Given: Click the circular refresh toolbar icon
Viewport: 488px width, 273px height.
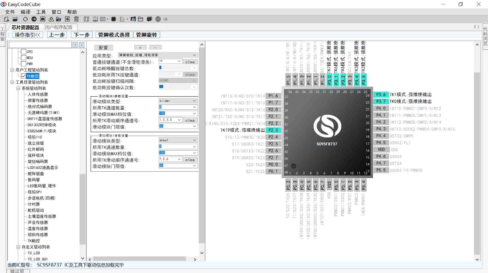Looking at the screenshot, I should (x=25, y=19).
